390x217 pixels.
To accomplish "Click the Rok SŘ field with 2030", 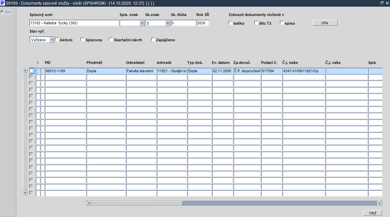I will click(x=203, y=23).
